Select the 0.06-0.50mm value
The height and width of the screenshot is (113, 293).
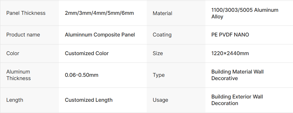pos(81,75)
